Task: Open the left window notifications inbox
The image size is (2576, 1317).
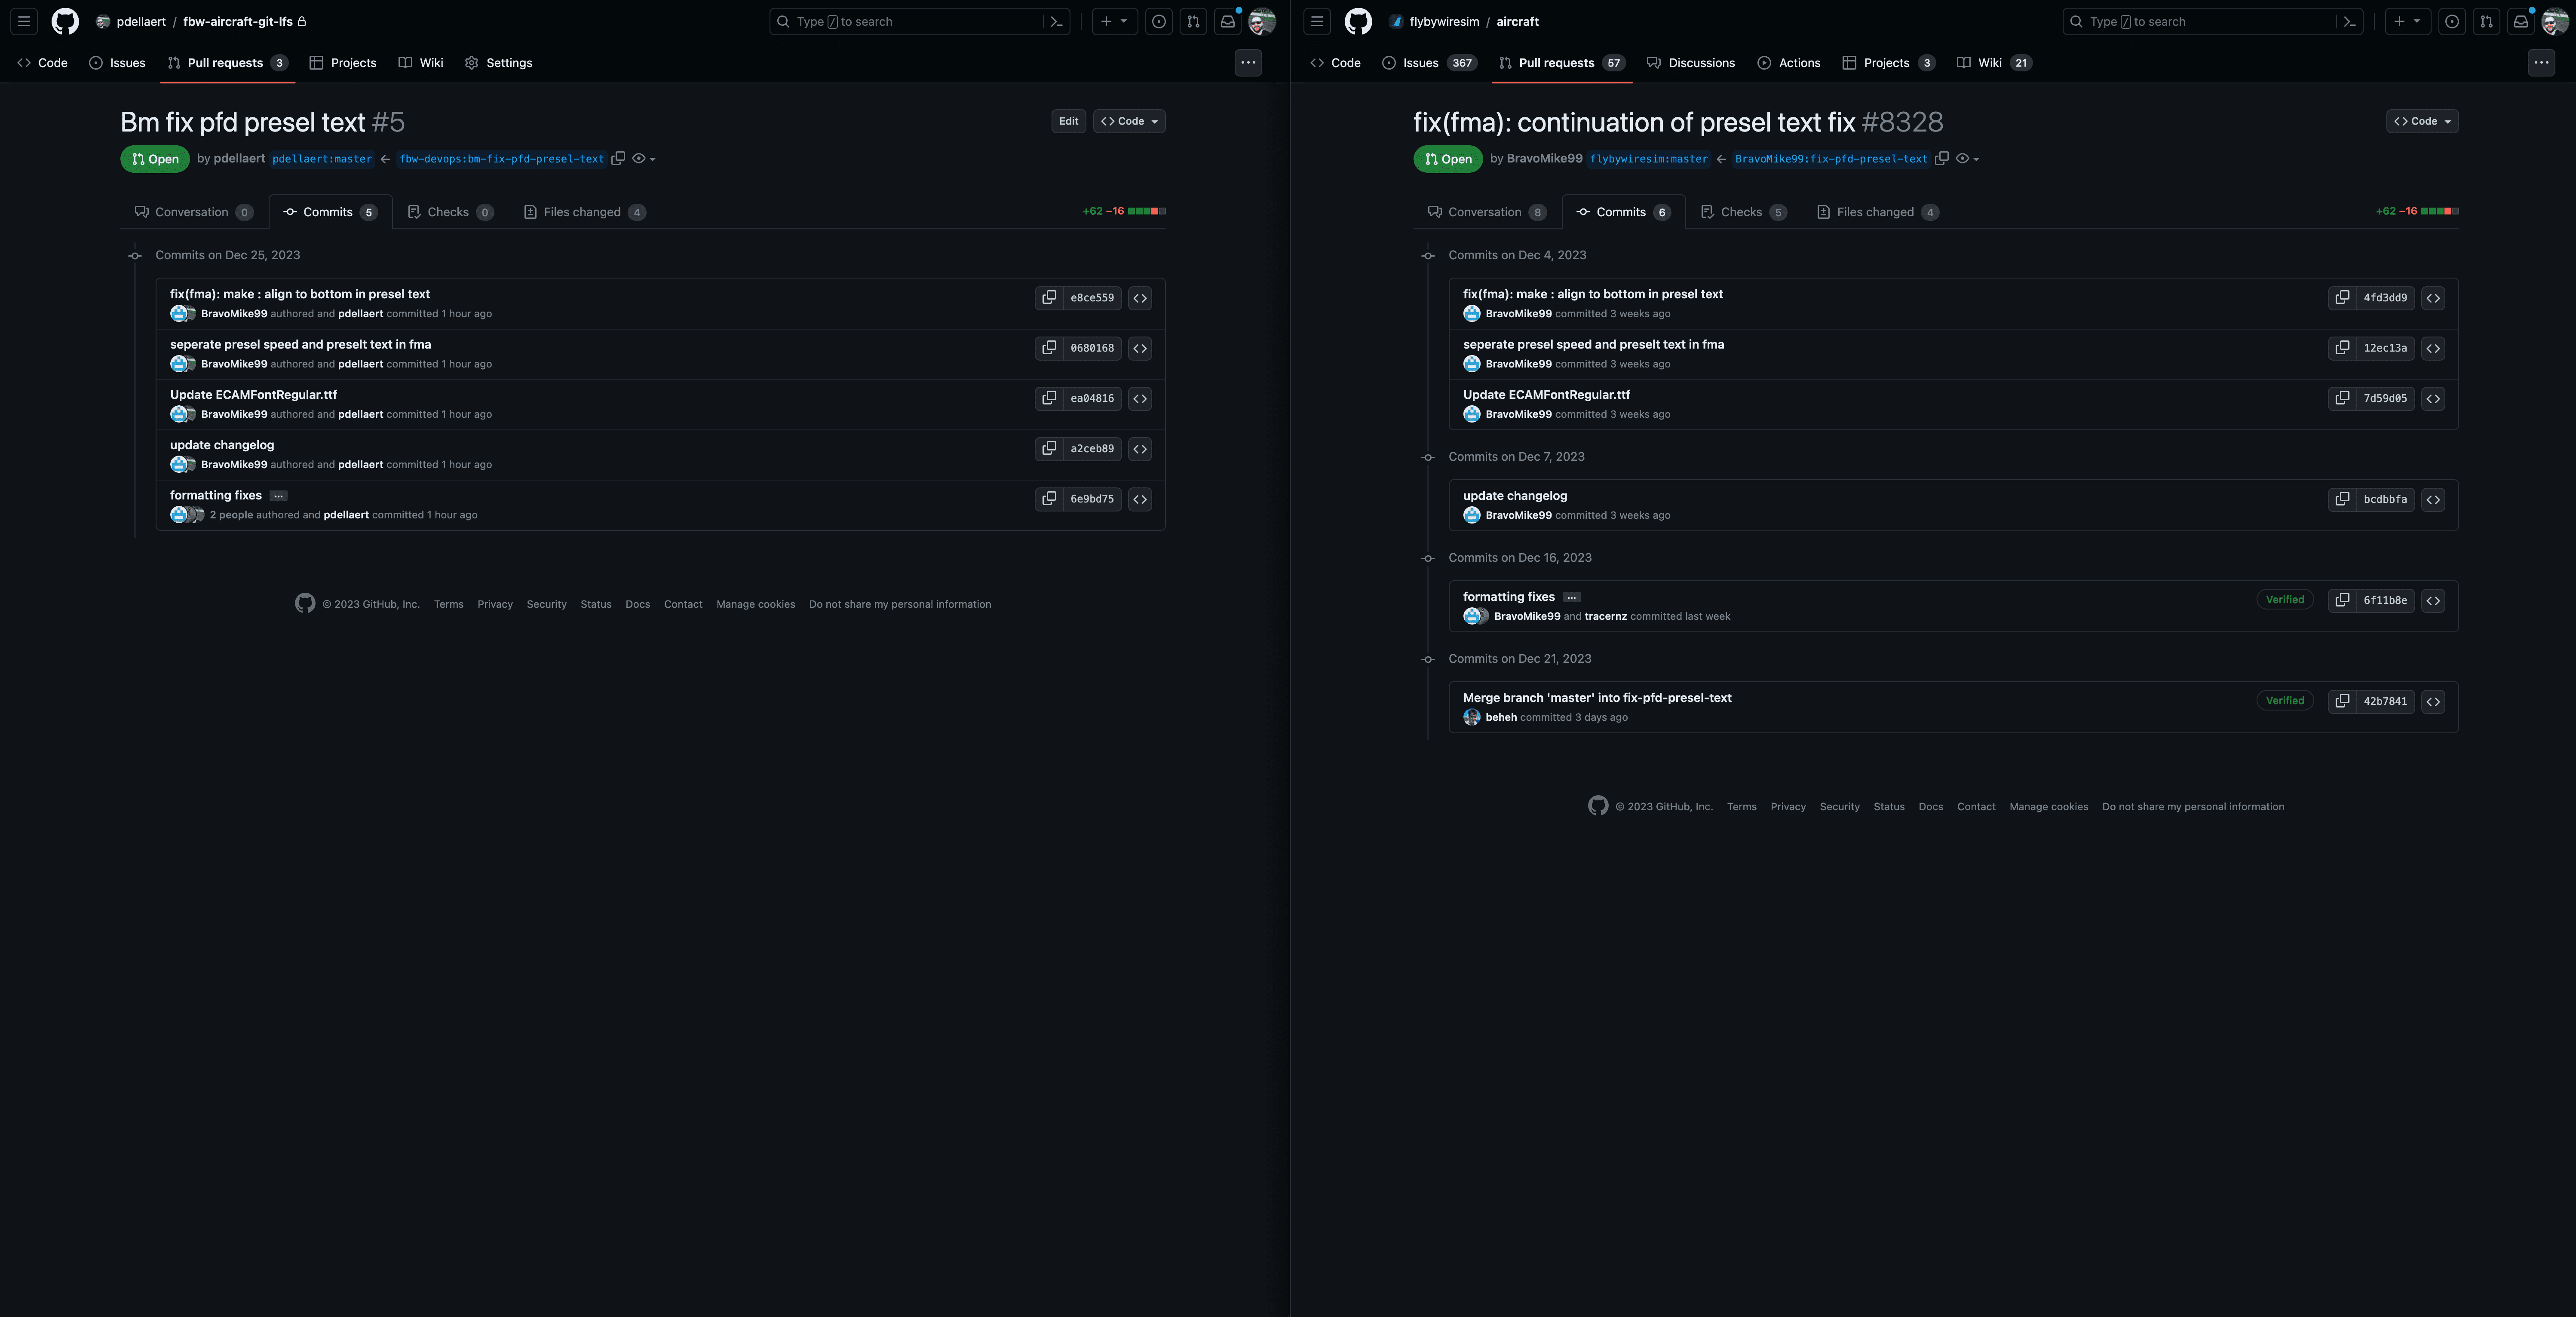Action: pyautogui.click(x=1227, y=21)
